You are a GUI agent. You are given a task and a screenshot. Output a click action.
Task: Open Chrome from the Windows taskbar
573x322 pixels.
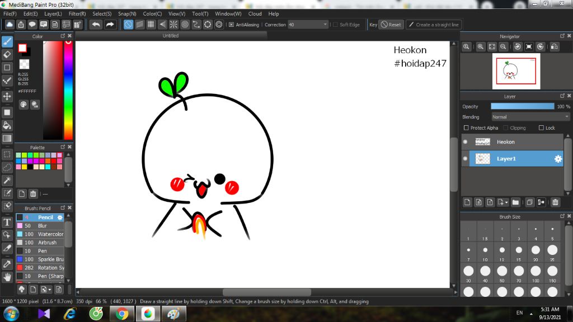pyautogui.click(x=122, y=314)
